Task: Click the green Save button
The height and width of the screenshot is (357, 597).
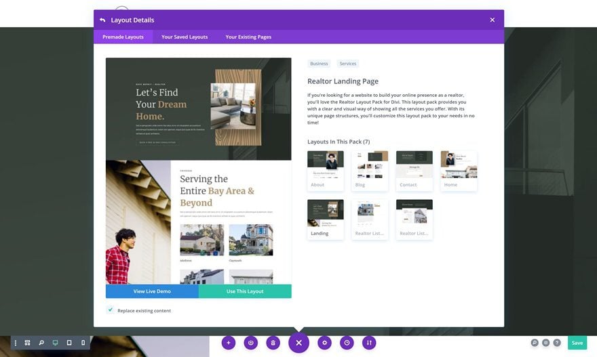Action: coord(577,343)
